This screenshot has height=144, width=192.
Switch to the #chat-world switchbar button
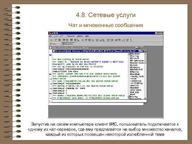pyautogui.click(x=68, y=44)
